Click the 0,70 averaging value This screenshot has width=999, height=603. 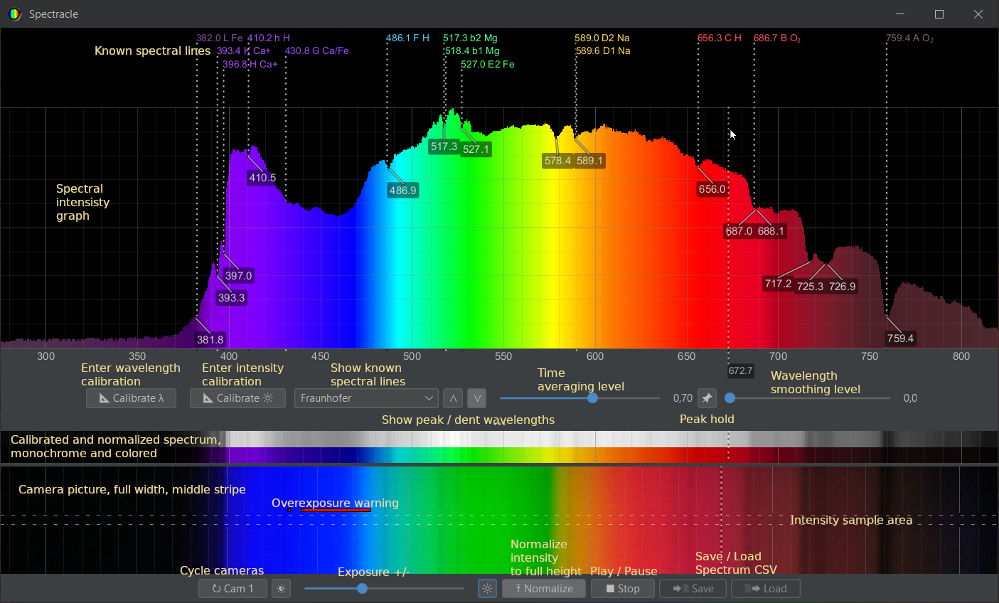coord(683,398)
